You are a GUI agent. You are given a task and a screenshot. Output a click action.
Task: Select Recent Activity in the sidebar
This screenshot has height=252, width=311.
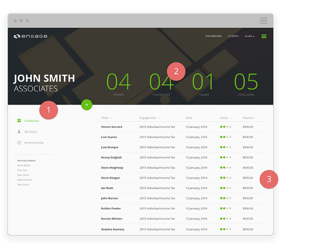34,143
